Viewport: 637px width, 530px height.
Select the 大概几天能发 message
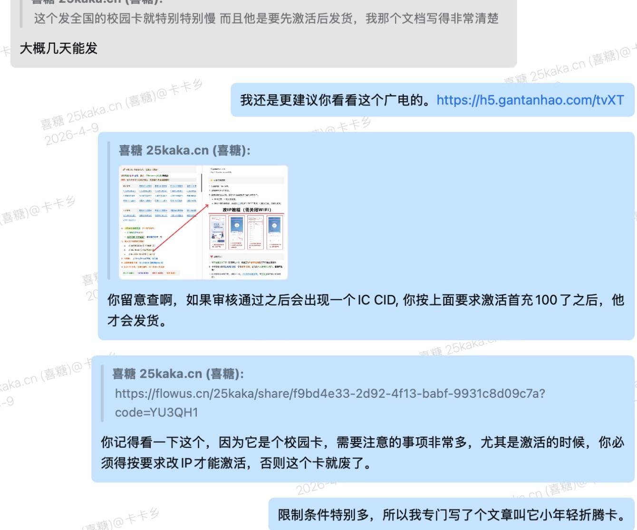click(x=58, y=49)
